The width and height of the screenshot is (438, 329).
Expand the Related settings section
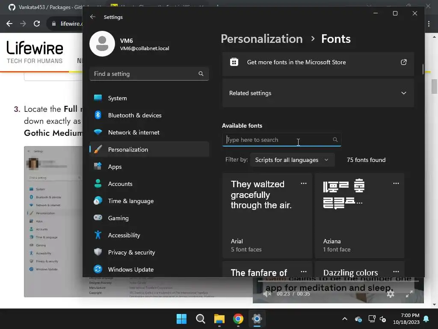tap(318, 93)
